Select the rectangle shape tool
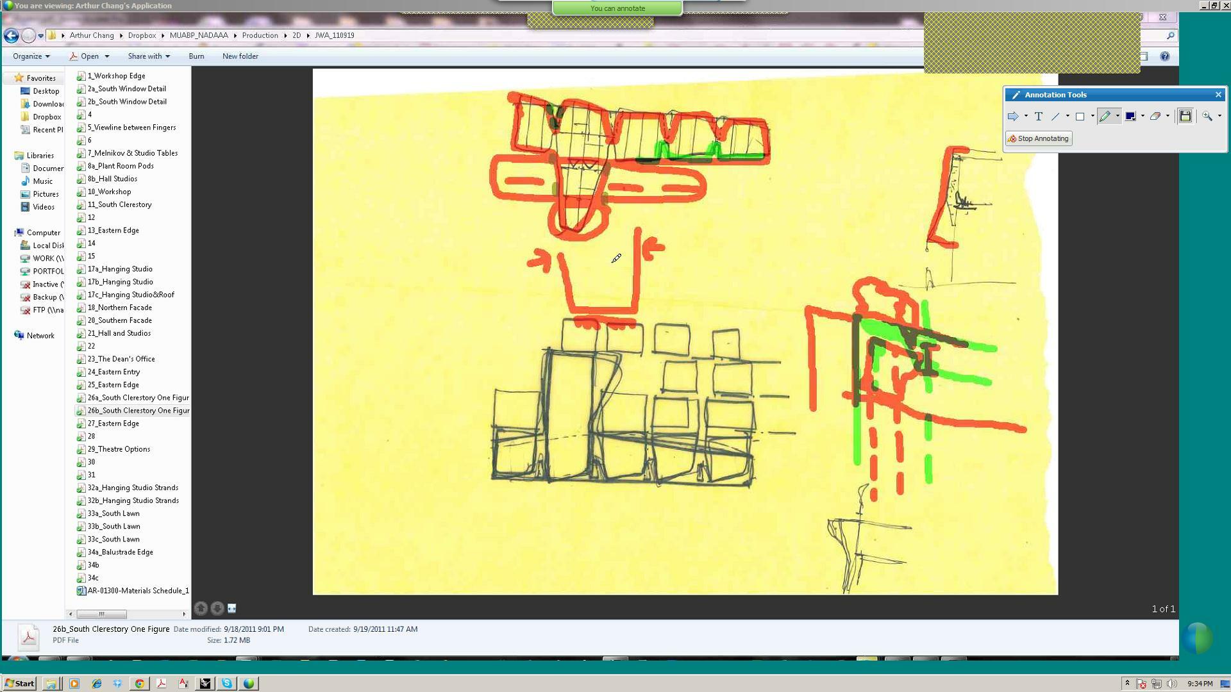Viewport: 1231px width, 692px height. coord(1080,116)
